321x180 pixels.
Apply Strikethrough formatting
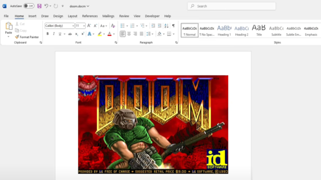(70, 34)
